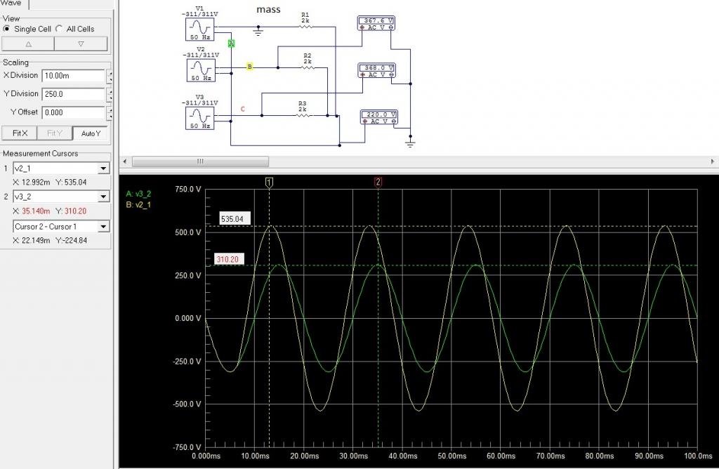Select resistor R3 in the schematic
This screenshot has width=719, height=469.
coord(302,115)
